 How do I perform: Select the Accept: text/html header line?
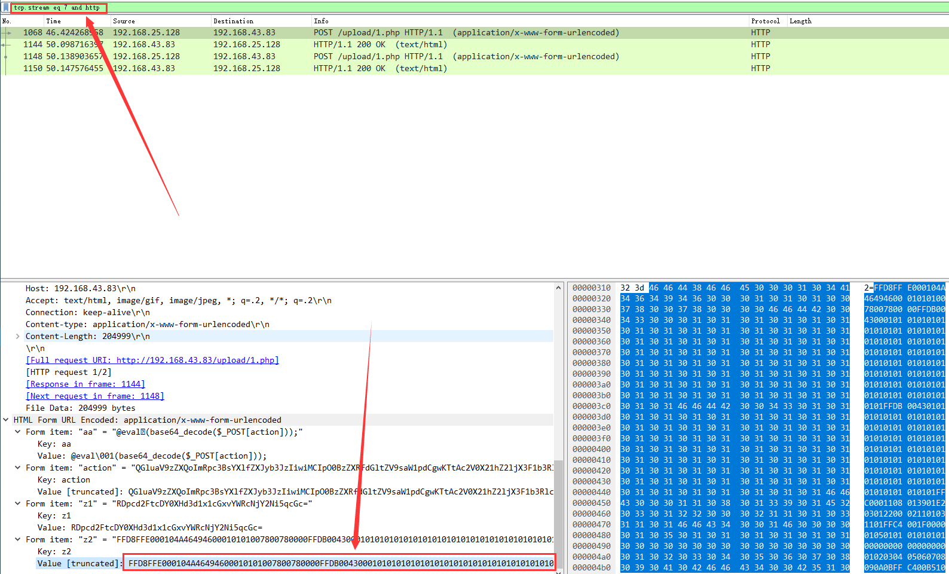(179, 301)
